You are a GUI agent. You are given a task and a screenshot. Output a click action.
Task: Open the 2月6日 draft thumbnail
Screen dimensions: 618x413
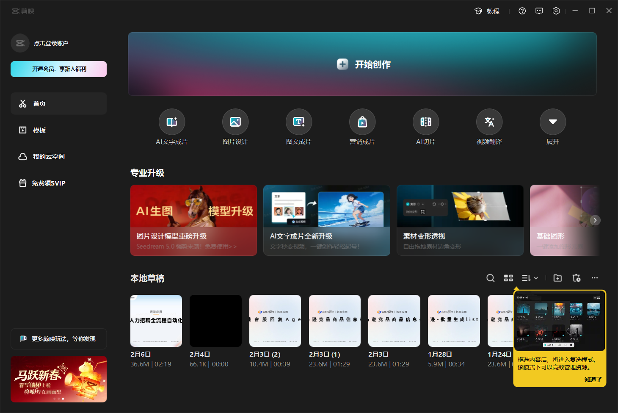click(156, 321)
